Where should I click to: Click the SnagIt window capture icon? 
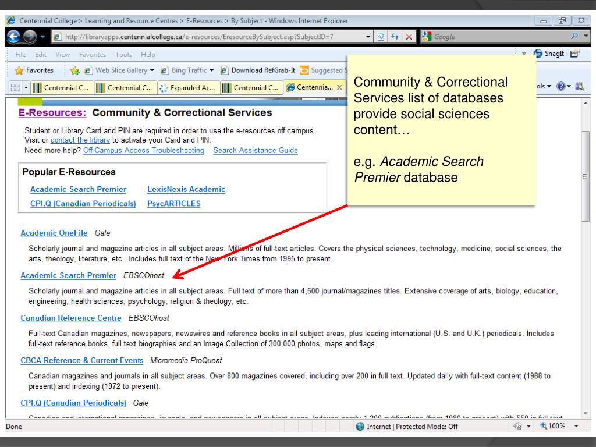(x=575, y=54)
